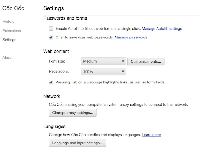The width and height of the screenshot is (200, 150).
Task: Go to Extensions in the sidebar
Action: (12, 31)
